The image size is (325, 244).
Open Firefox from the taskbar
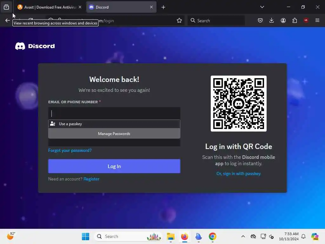pos(184,236)
